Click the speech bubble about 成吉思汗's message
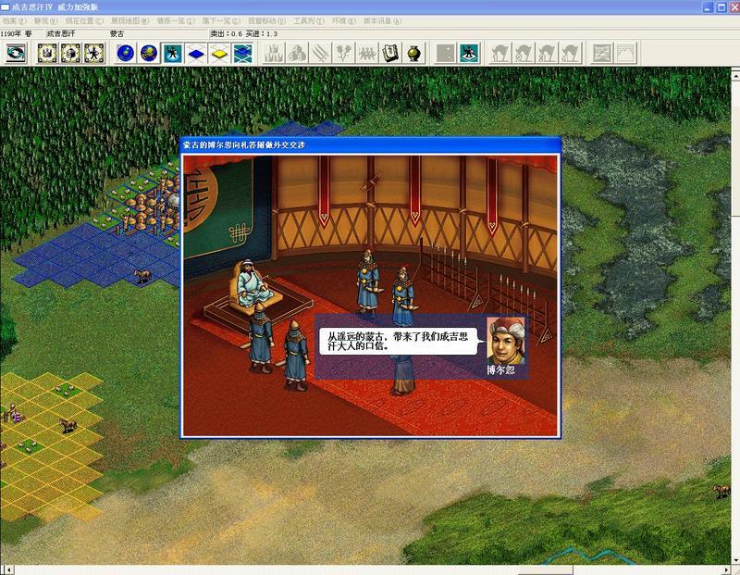740x575 pixels. point(399,341)
